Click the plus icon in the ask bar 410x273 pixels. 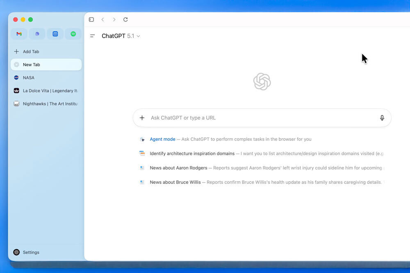click(142, 118)
